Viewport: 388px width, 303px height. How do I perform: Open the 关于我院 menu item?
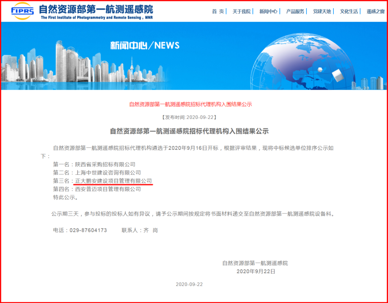pos(241,11)
